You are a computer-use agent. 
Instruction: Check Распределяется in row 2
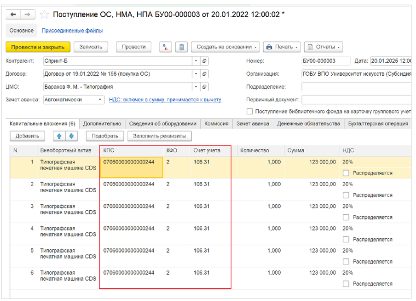[x=346, y=195]
